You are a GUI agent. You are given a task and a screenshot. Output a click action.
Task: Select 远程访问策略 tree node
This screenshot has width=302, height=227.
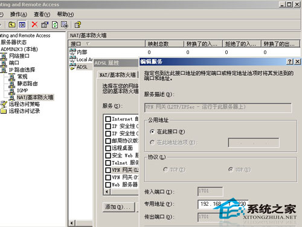[x=24, y=104]
